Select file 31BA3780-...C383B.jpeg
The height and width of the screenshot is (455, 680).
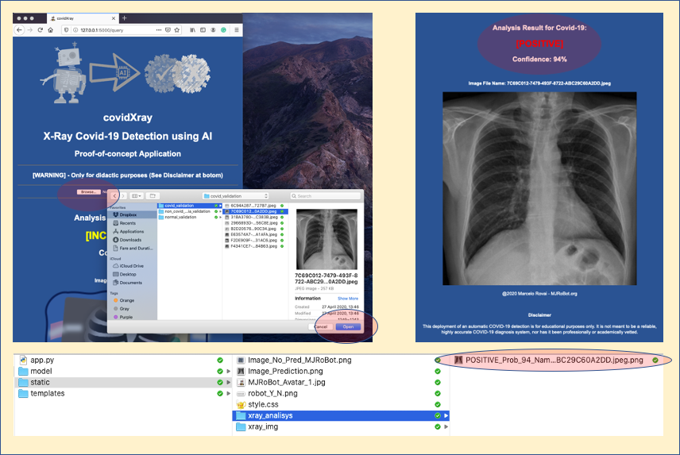255,217
